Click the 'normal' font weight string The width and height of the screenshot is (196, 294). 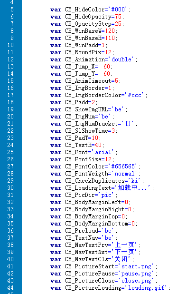coord(124,174)
